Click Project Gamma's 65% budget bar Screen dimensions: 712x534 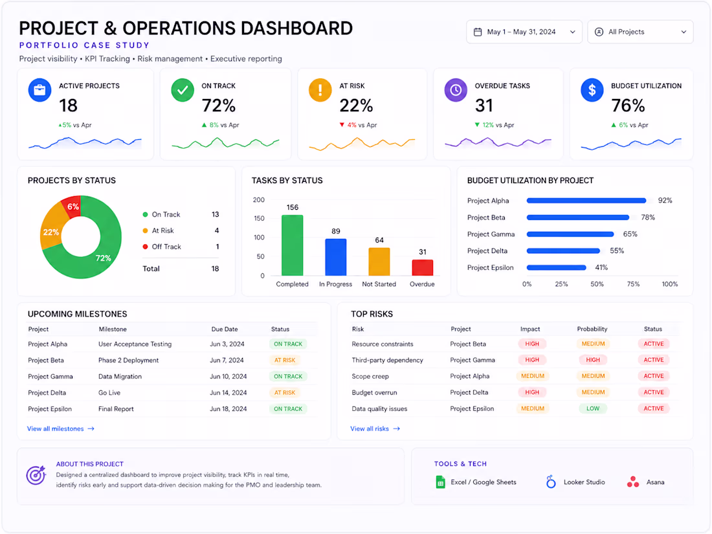point(570,234)
